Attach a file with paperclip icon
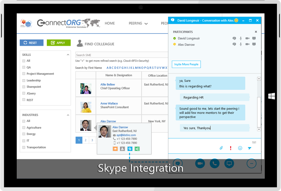This screenshot has width=281, height=191. tap(221, 148)
